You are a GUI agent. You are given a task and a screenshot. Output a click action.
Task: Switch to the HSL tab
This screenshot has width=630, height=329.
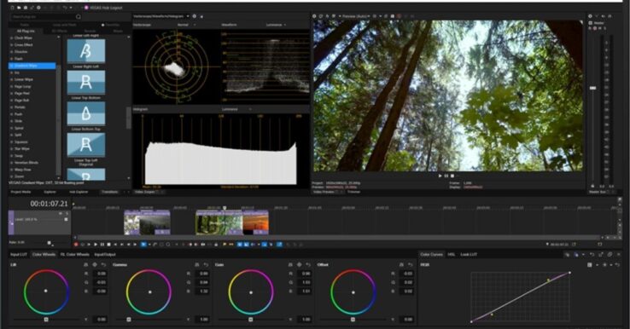point(452,254)
